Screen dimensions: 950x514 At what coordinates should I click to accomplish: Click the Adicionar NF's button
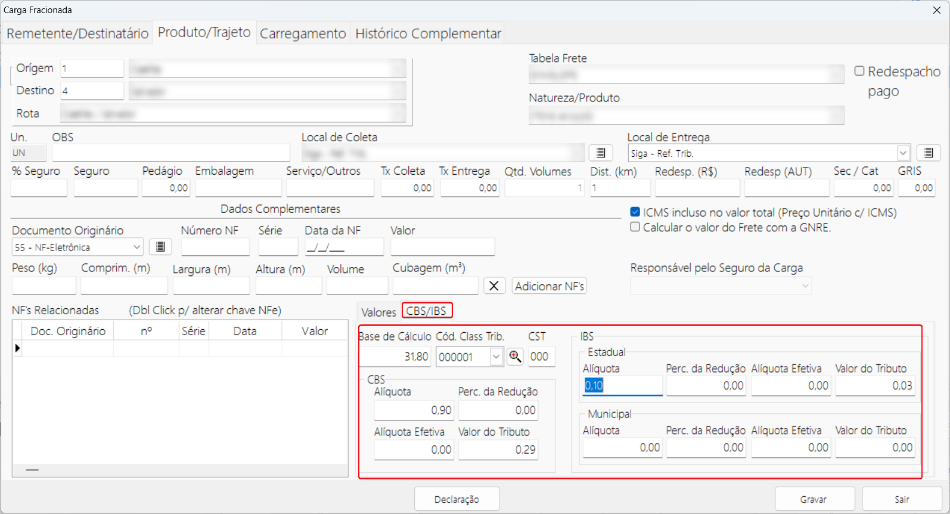tap(549, 286)
